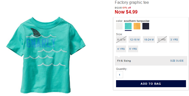
Task: Open the SIZE GUIDE link
Action: coord(177,61)
